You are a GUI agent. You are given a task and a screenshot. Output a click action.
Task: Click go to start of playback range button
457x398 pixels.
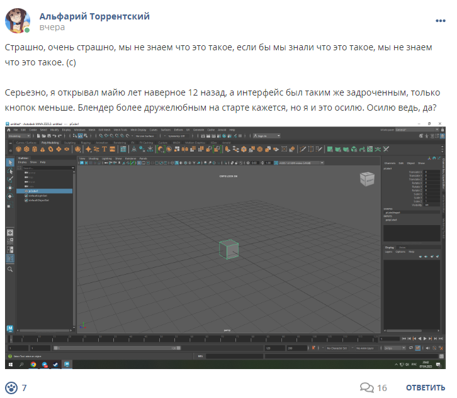point(403,339)
